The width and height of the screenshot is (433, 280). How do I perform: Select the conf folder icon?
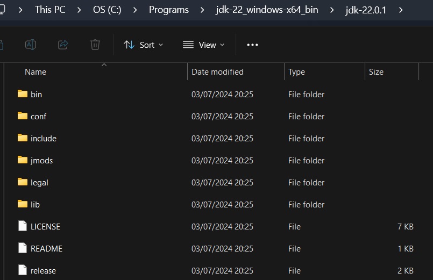[23, 116]
